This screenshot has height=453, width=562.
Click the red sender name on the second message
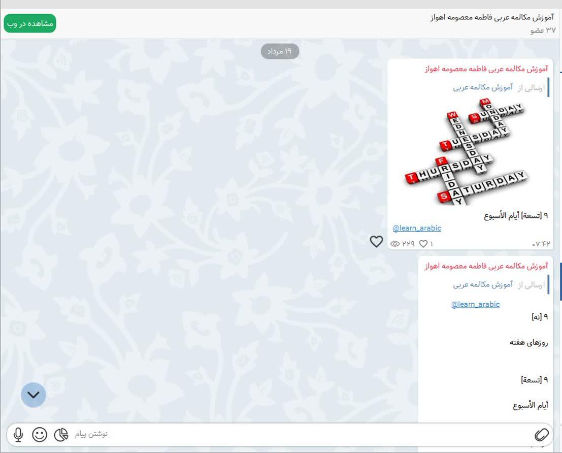pyautogui.click(x=486, y=266)
